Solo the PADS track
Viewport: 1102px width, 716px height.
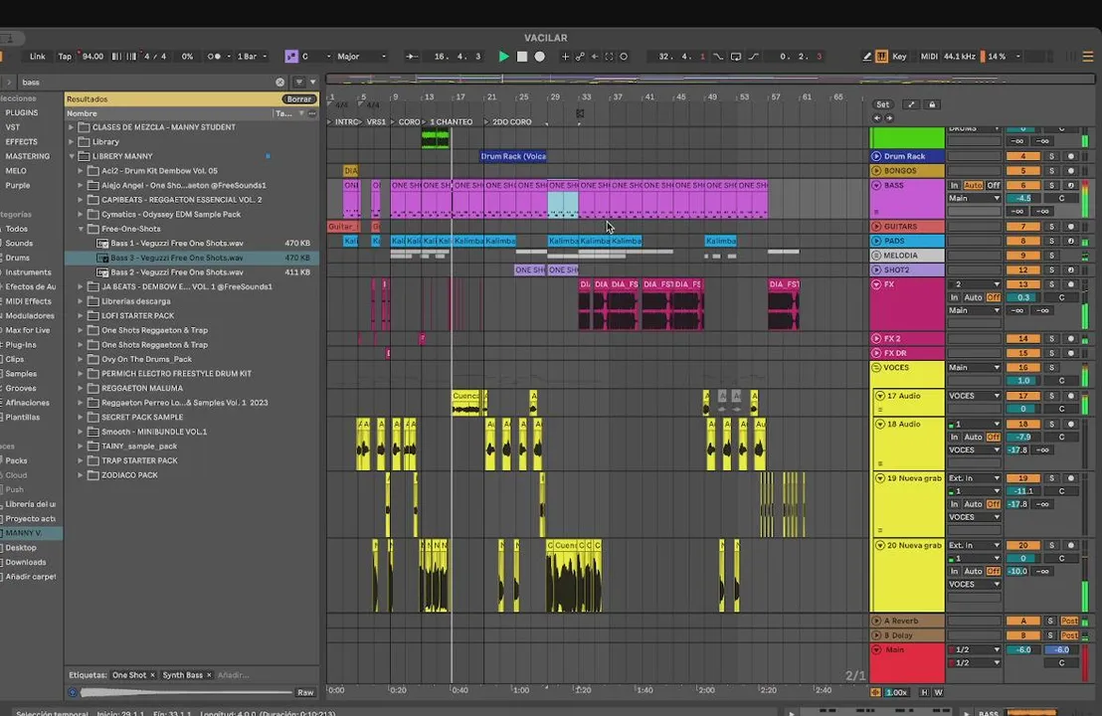[x=1052, y=241]
